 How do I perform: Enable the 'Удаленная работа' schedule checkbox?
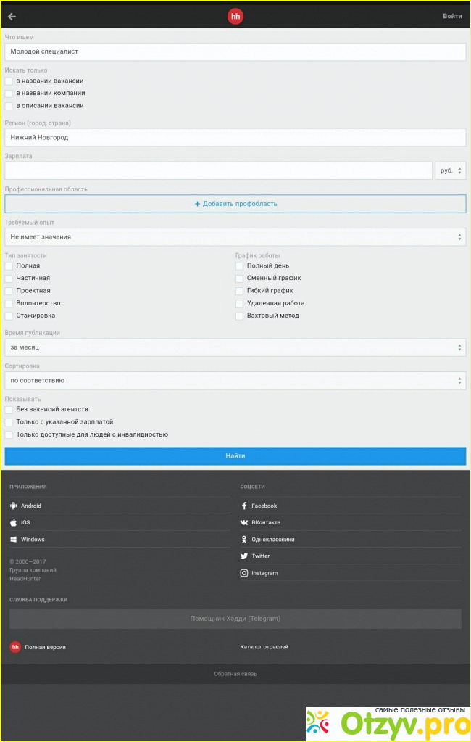tap(240, 303)
